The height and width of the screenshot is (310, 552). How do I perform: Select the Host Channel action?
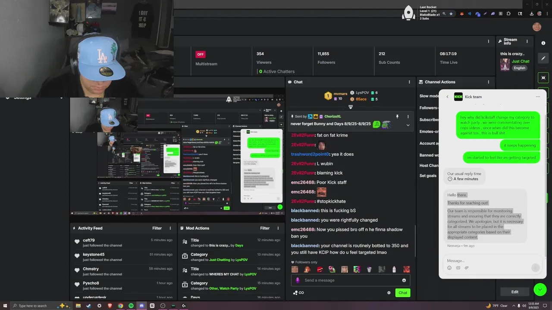[x=429, y=165]
